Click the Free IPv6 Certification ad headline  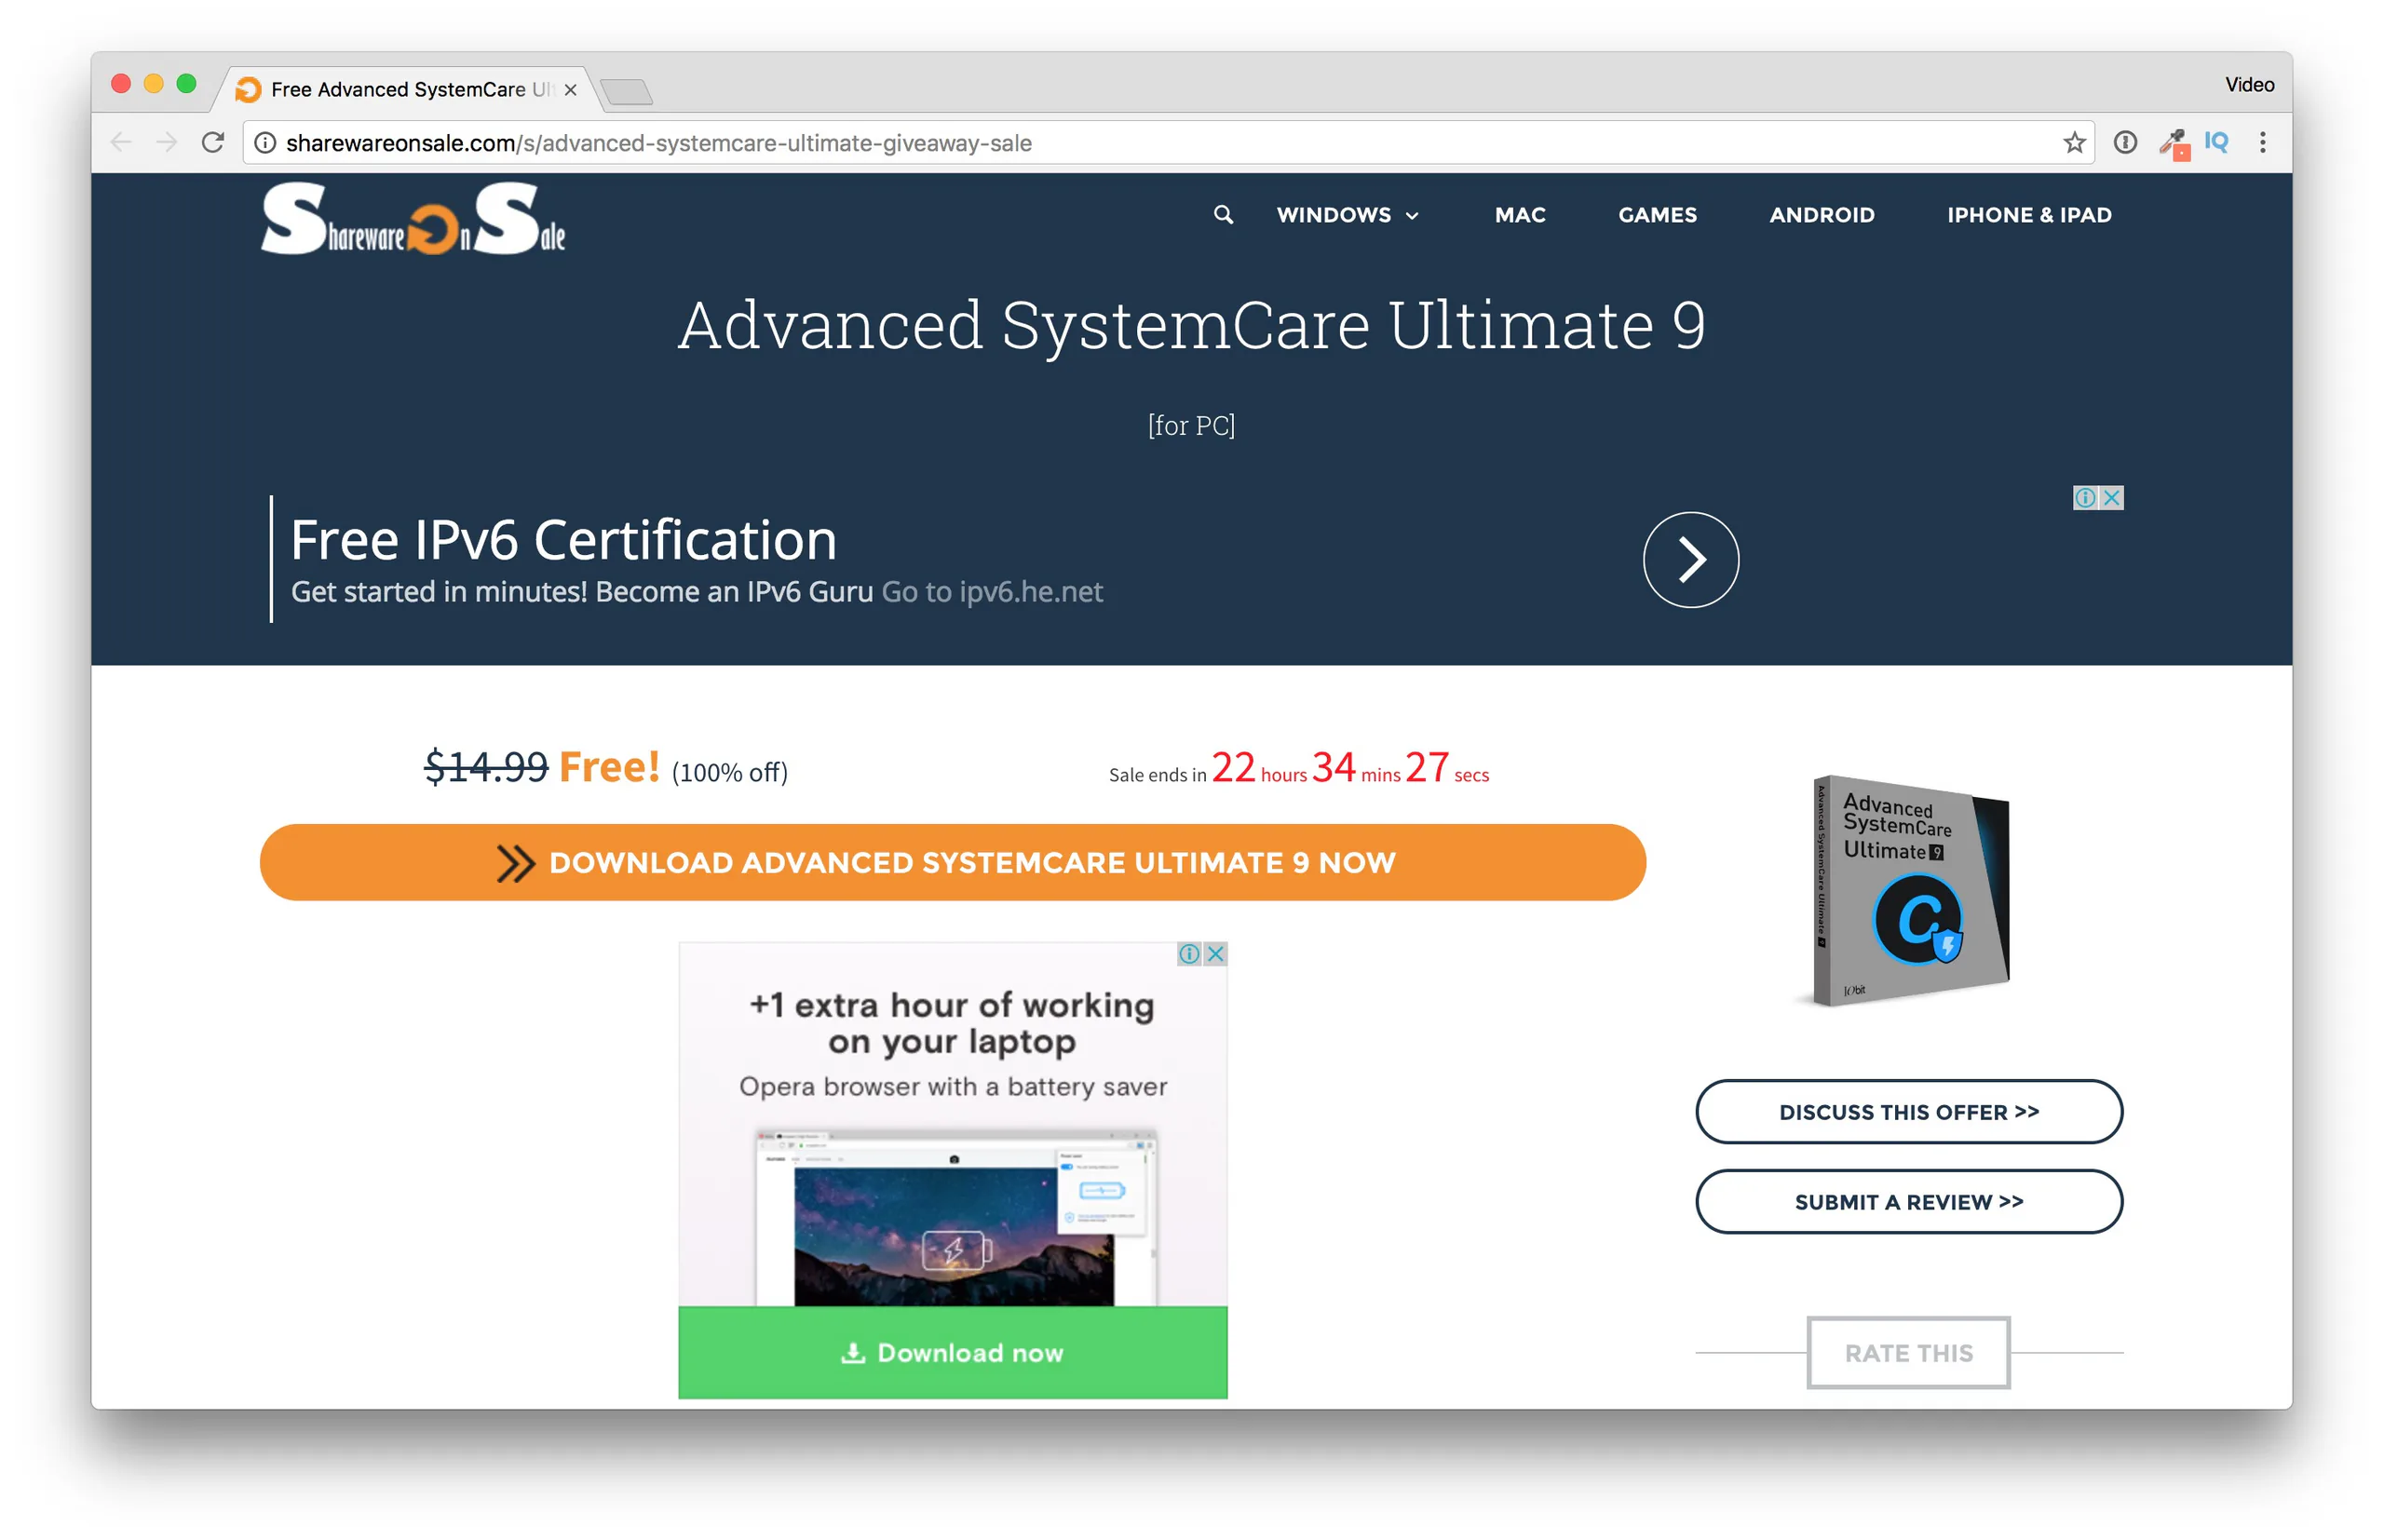[564, 540]
